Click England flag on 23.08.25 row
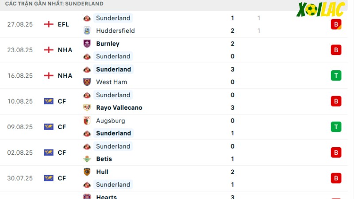Screen dimensions: 354x199 coord(49,50)
